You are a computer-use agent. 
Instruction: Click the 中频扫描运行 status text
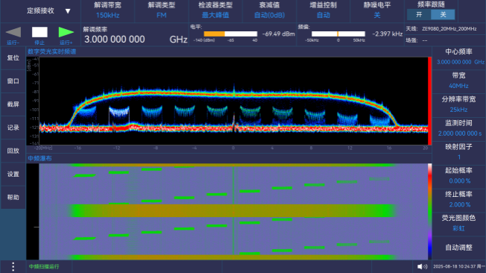pos(44,266)
